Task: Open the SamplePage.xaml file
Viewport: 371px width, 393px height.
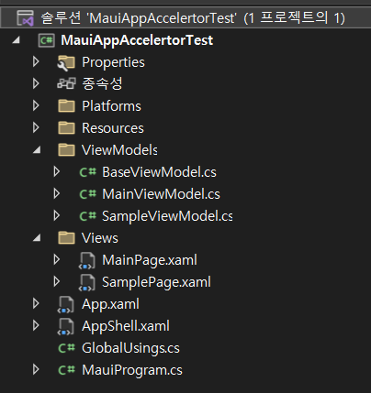Action: 156,282
